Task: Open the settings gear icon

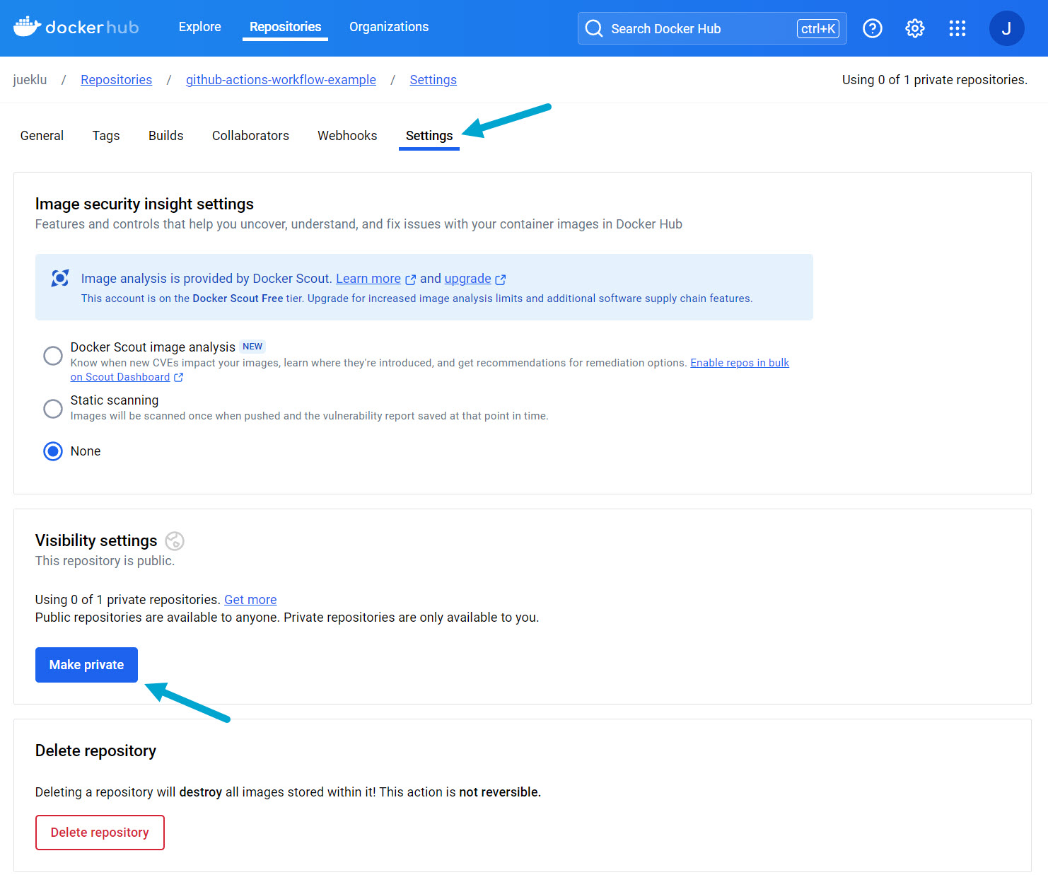Action: point(914,28)
